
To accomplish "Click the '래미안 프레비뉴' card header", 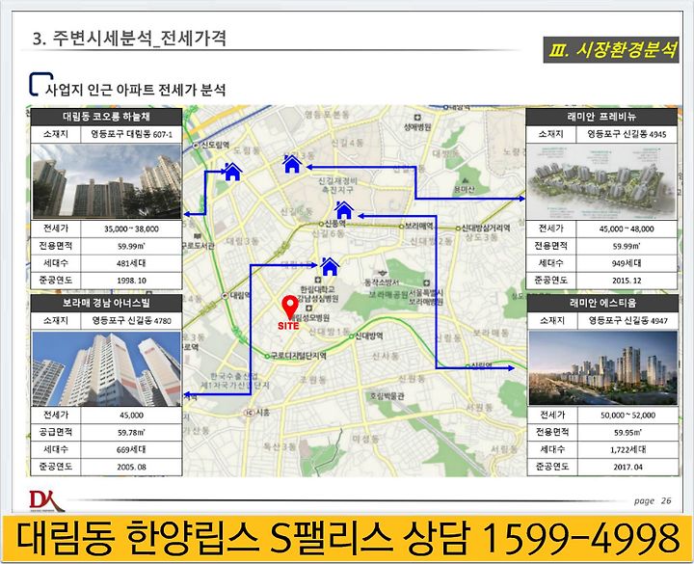I will tap(601, 117).
